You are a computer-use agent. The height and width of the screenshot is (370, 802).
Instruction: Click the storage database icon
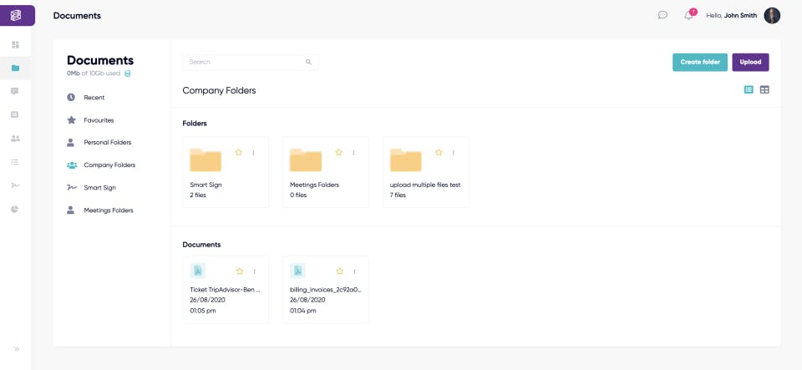tap(128, 73)
